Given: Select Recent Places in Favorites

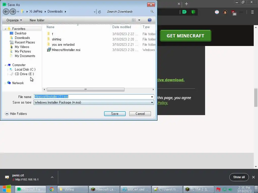Looking at the screenshot, I should 25,42.
